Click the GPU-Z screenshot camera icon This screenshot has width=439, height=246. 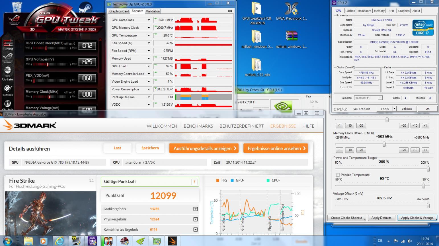coord(230,11)
